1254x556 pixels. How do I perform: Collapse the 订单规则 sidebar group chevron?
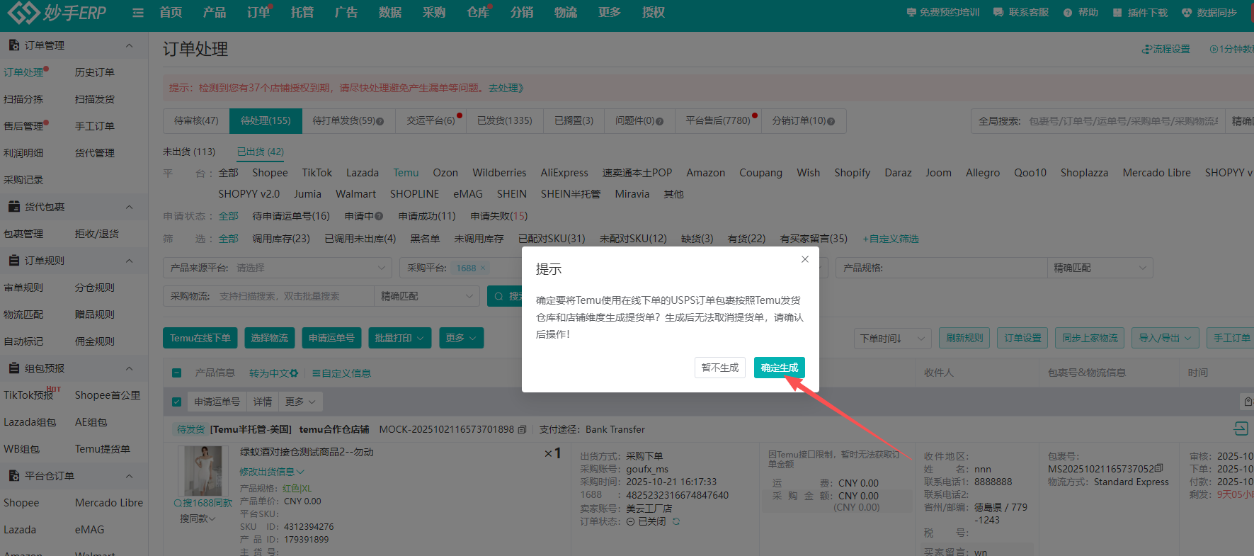point(129,261)
